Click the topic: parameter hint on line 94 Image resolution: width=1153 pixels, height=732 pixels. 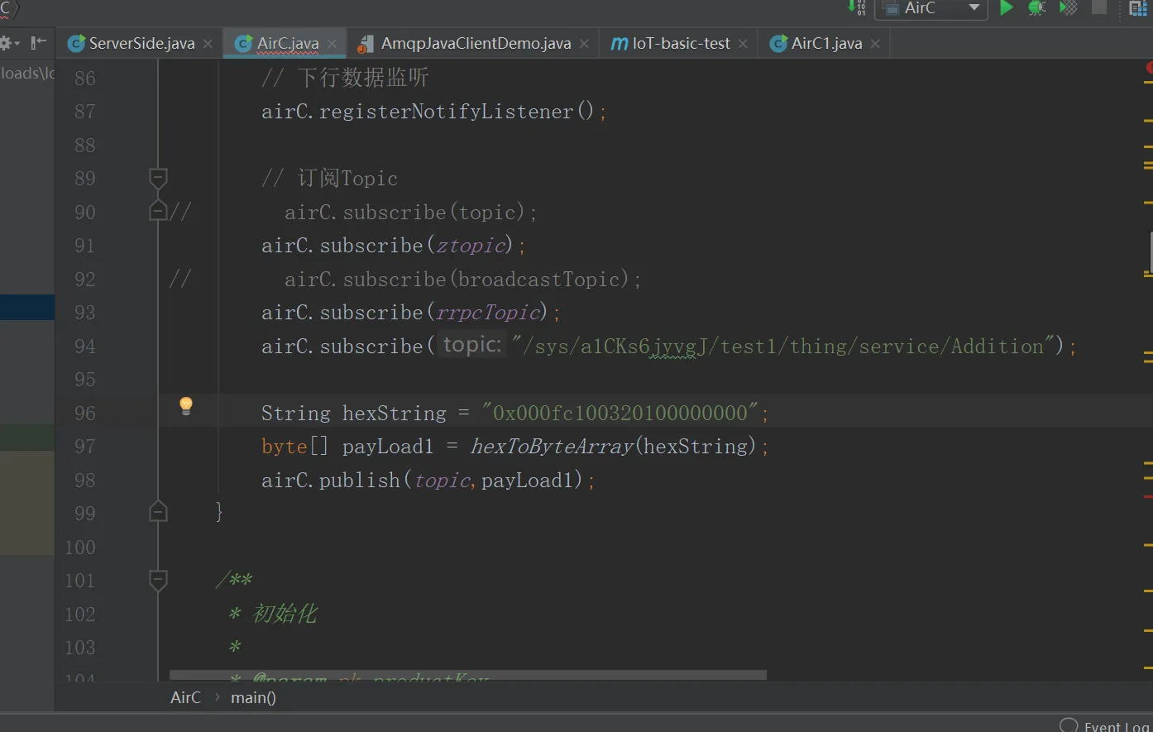pos(471,345)
